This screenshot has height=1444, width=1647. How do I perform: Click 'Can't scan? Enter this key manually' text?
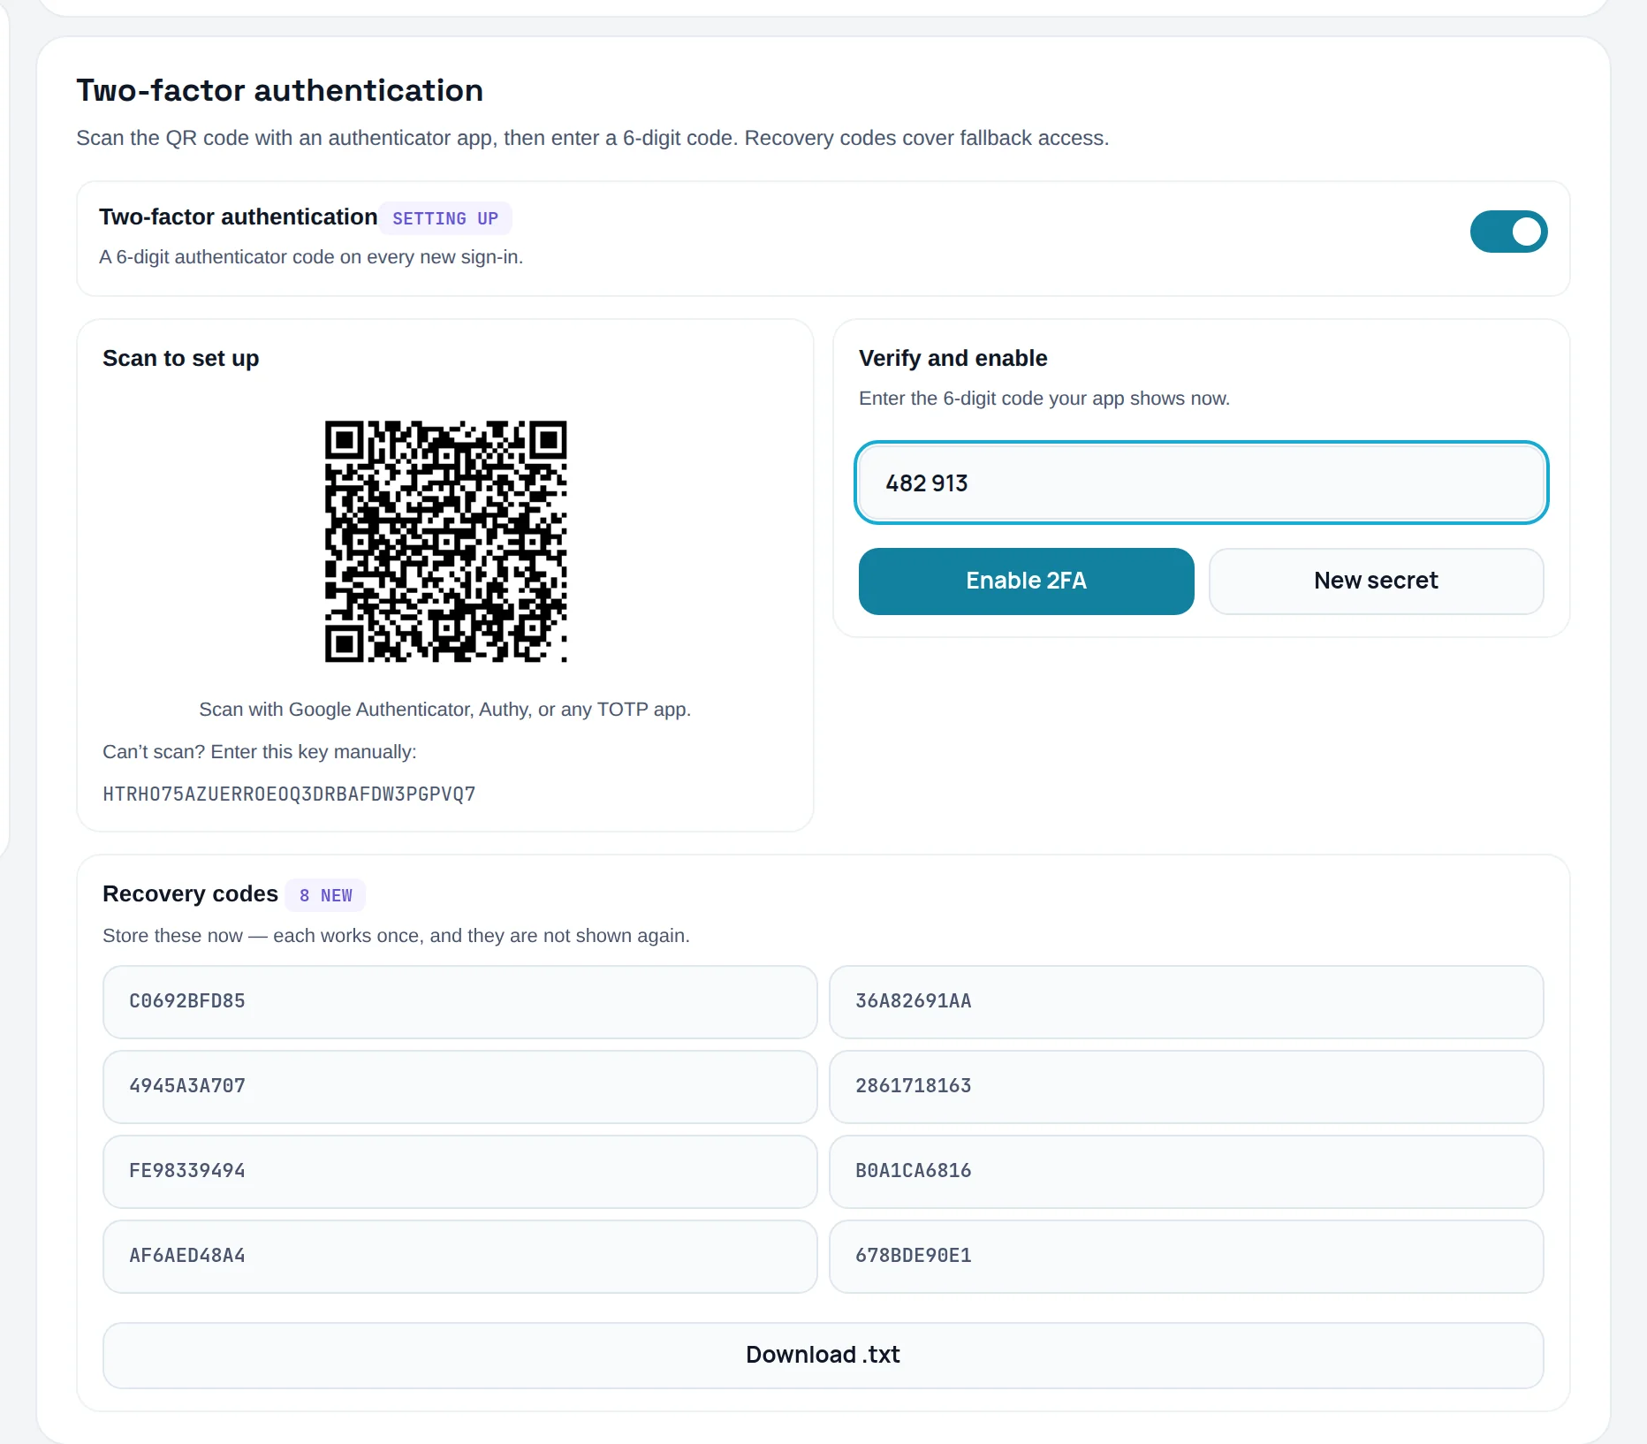[259, 752]
